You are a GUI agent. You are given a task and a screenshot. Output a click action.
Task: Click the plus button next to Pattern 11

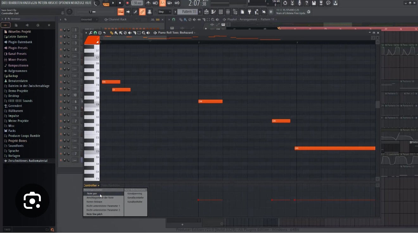(200, 12)
